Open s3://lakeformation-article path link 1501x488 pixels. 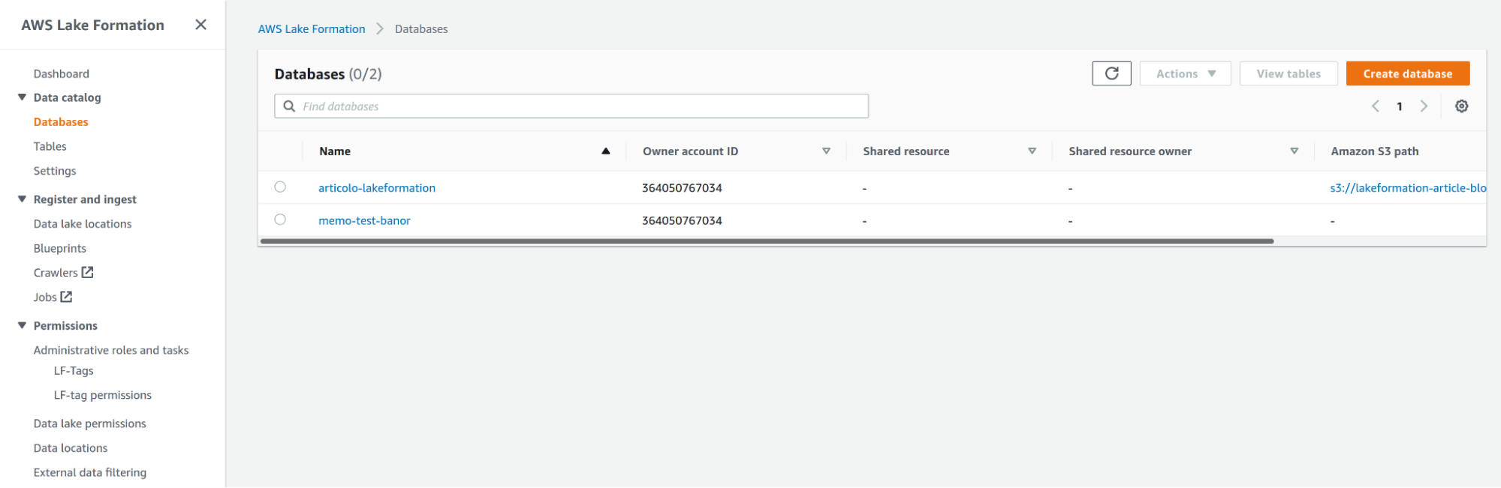[x=1407, y=187]
